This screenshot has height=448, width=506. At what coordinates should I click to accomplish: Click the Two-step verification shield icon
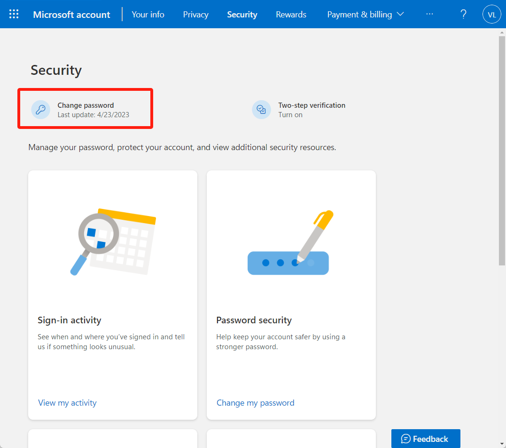click(x=261, y=110)
